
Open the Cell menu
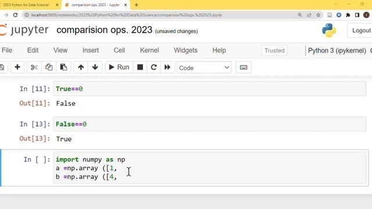[x=119, y=51]
